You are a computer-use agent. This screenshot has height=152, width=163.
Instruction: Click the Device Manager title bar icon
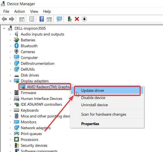pyautogui.click(x=3, y=4)
